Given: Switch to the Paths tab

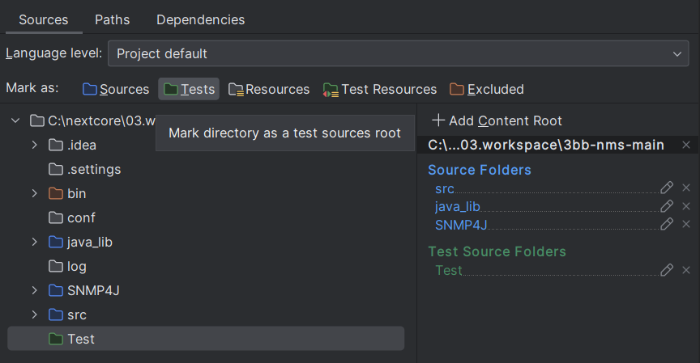Looking at the screenshot, I should [112, 19].
